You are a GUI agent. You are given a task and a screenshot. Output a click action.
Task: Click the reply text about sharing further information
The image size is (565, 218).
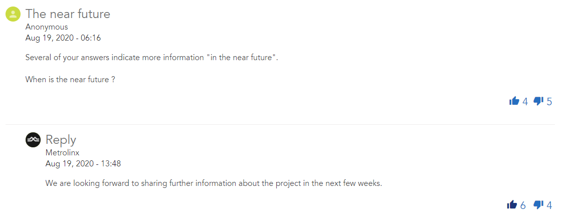point(214,183)
